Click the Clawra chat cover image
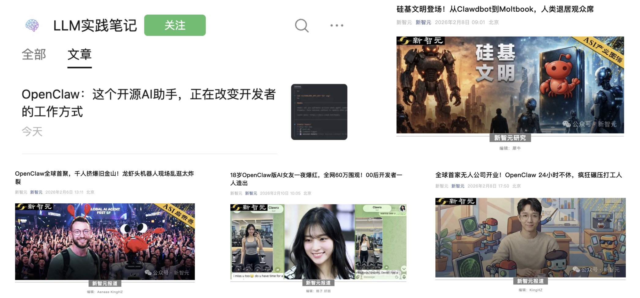 point(318,242)
